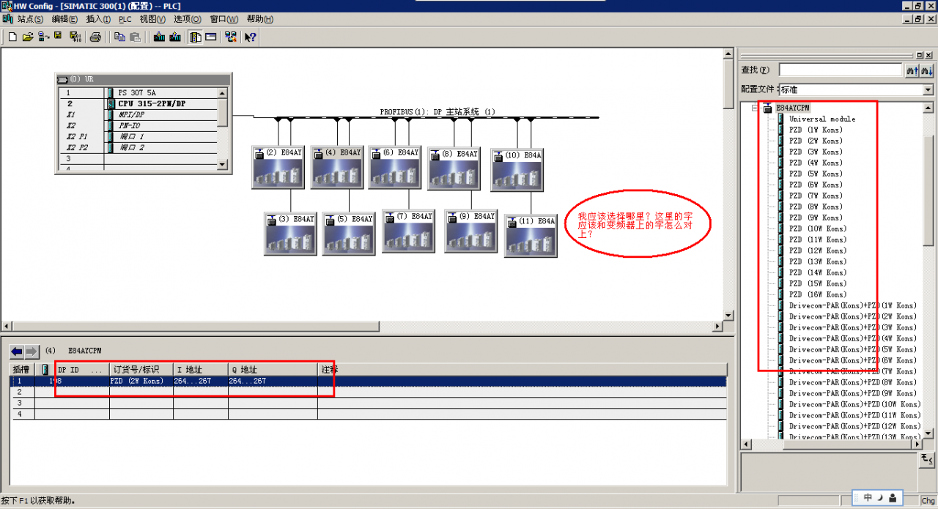Click the Open folder toolbar icon
The width and height of the screenshot is (938, 509).
click(28, 37)
